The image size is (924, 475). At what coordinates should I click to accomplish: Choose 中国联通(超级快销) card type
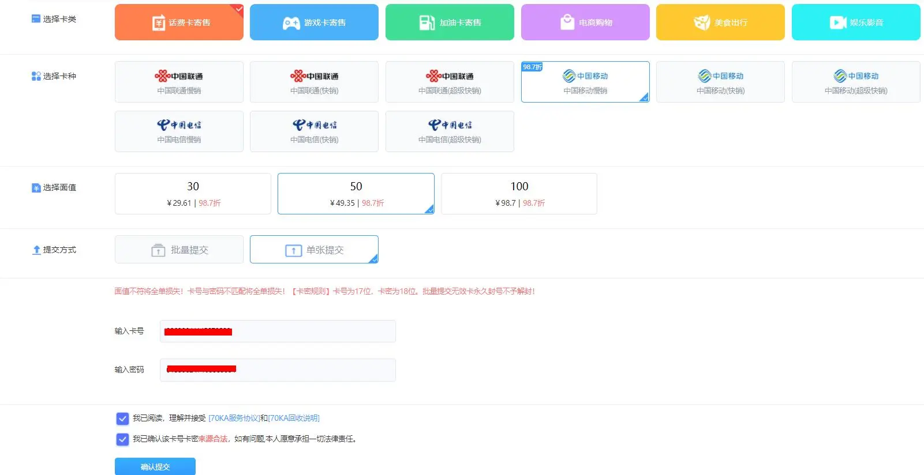coord(450,82)
